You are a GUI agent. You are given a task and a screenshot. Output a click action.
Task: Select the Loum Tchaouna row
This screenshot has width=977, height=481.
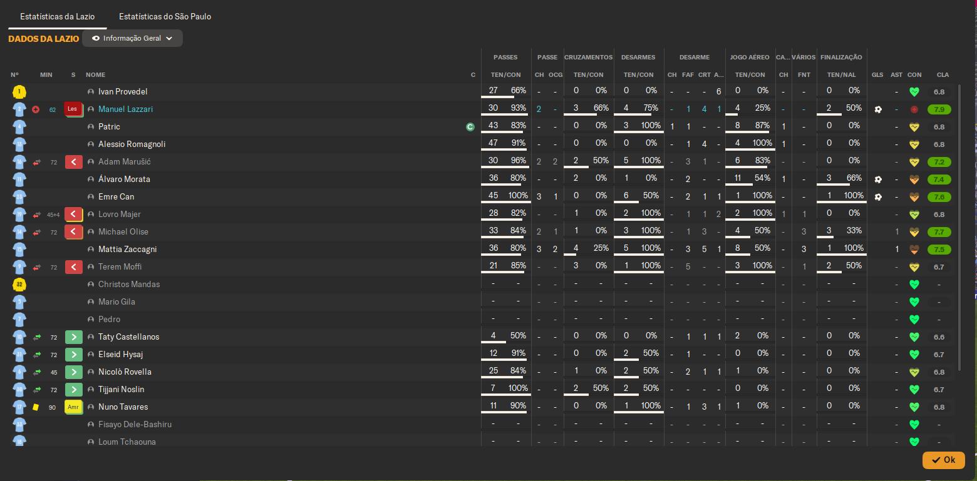coord(481,441)
